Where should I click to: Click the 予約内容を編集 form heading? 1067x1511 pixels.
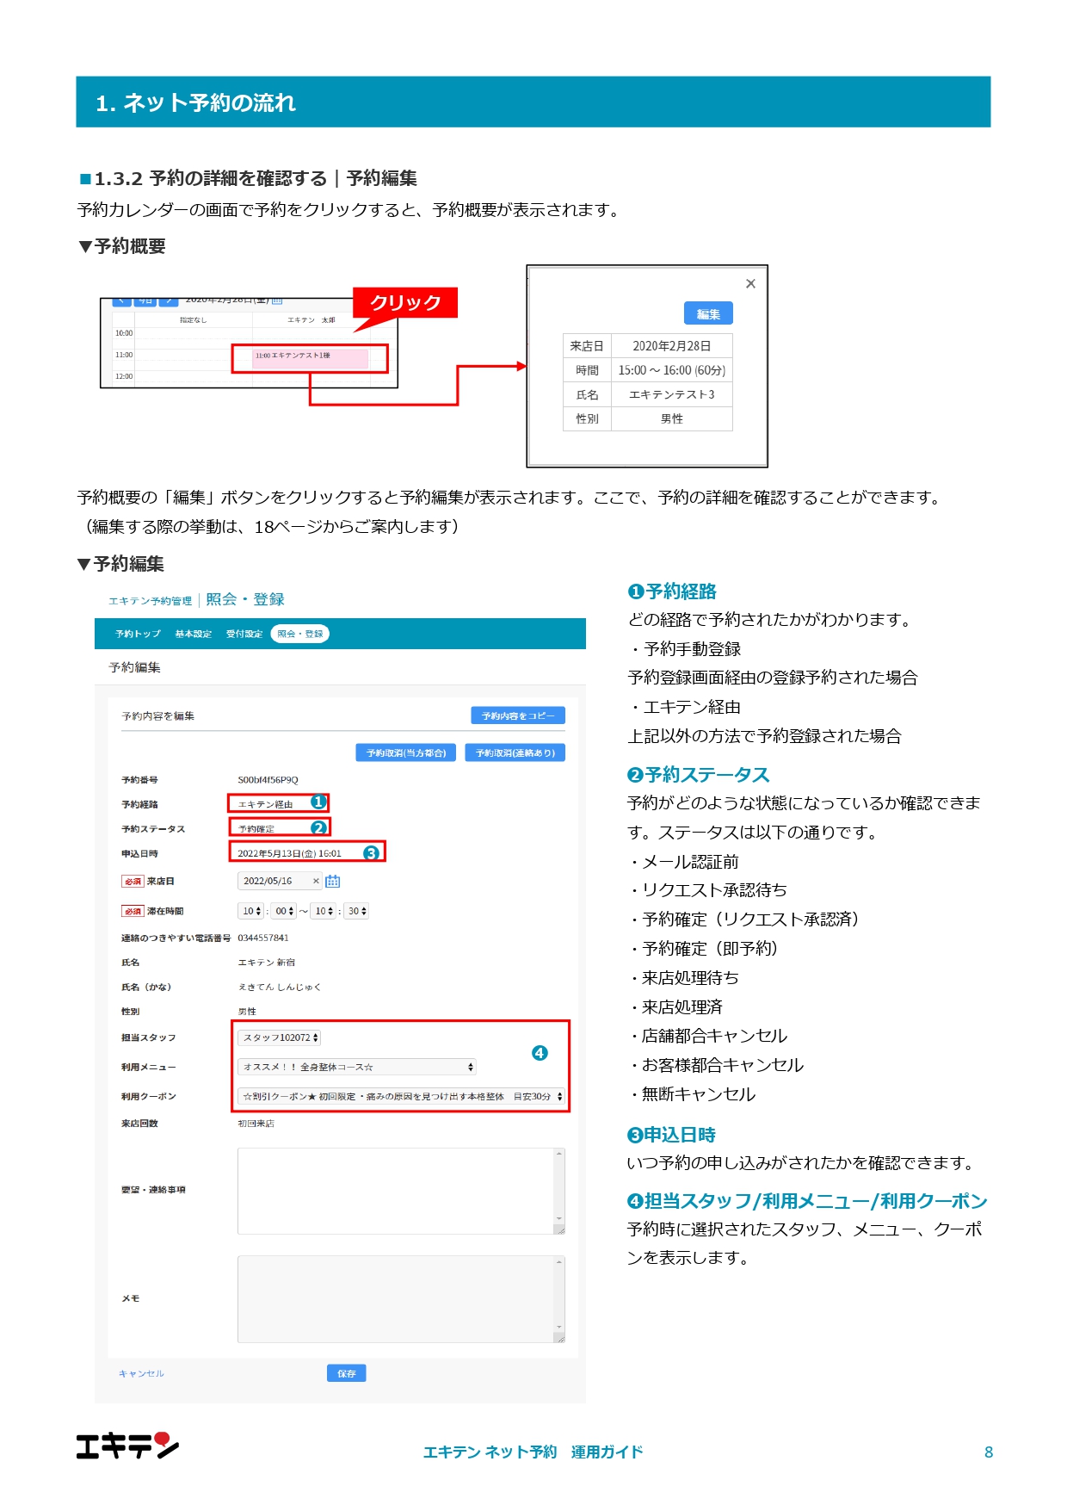pyautogui.click(x=158, y=716)
